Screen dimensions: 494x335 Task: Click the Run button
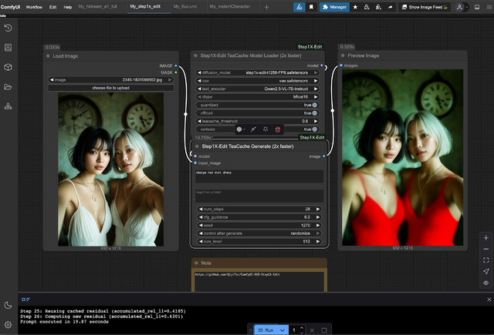click(266, 330)
